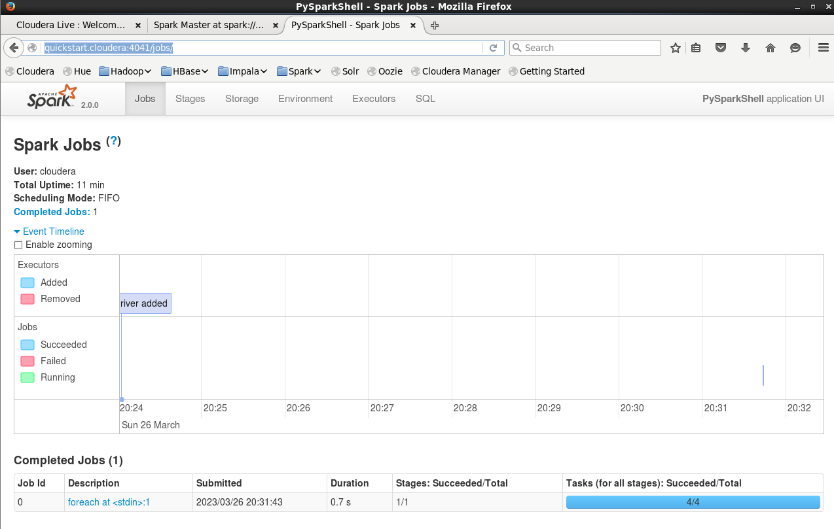
Task: Open the Completed Jobs link
Action: pyautogui.click(x=52, y=212)
